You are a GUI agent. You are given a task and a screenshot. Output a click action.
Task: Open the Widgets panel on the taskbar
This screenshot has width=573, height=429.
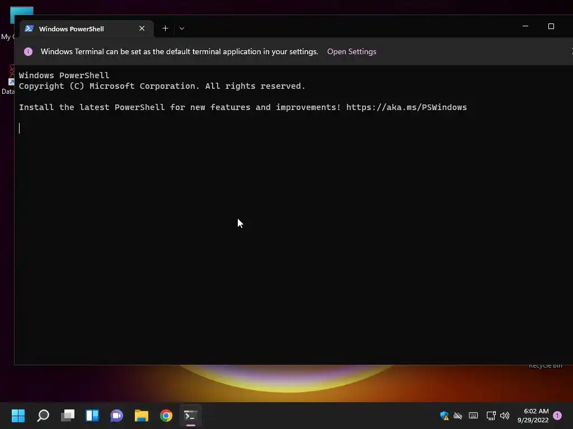[x=92, y=416]
